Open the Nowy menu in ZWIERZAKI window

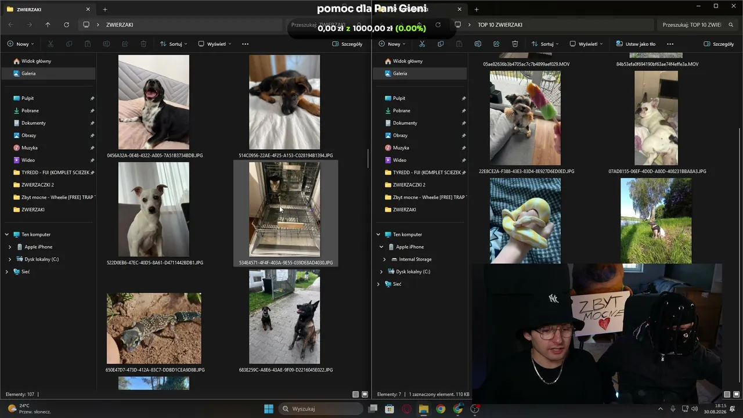click(x=20, y=44)
